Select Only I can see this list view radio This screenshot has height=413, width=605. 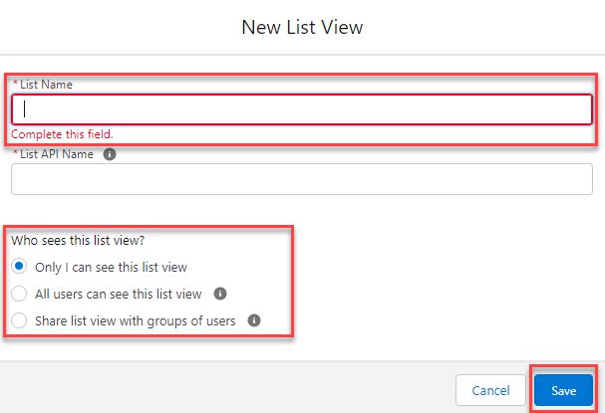point(19,267)
